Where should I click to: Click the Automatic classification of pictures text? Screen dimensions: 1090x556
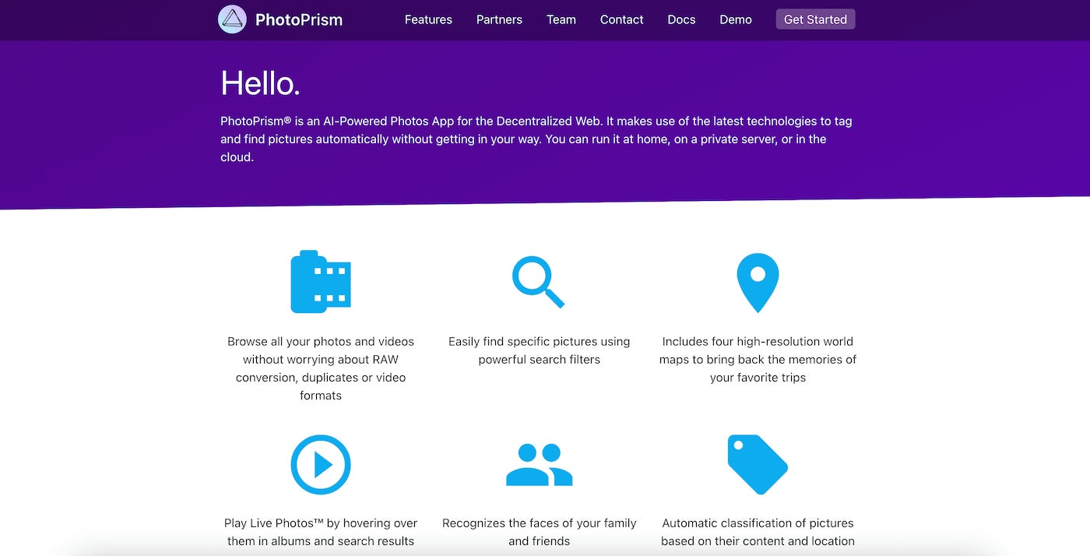click(758, 532)
